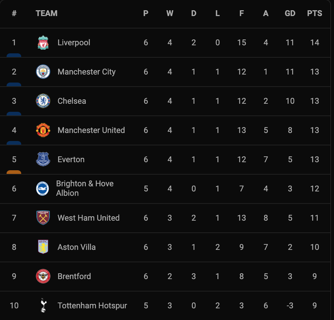334x320 pixels.
Task: Click the Aston Villa club crest
Action: [x=43, y=247]
